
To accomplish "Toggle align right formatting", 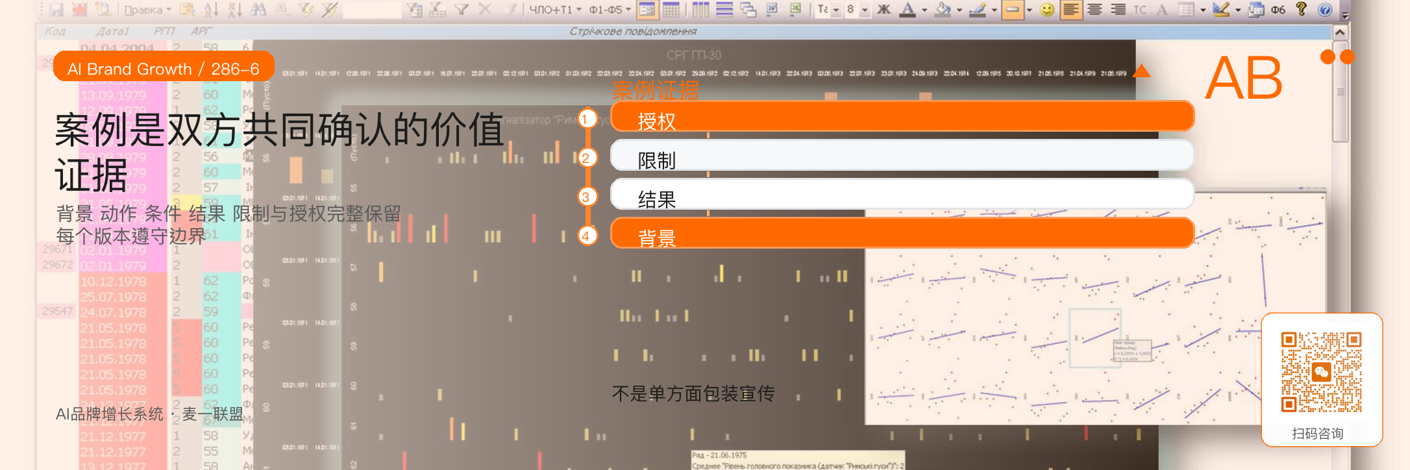I will click(1118, 10).
